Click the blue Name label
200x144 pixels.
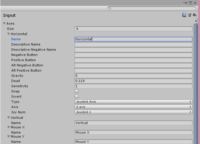coord(16,39)
